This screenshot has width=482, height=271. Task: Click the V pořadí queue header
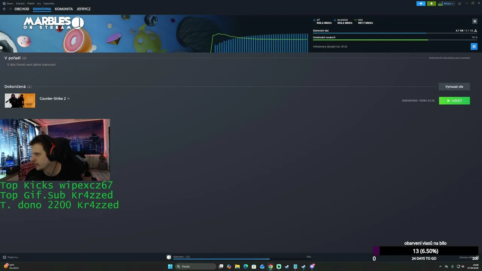point(15,58)
